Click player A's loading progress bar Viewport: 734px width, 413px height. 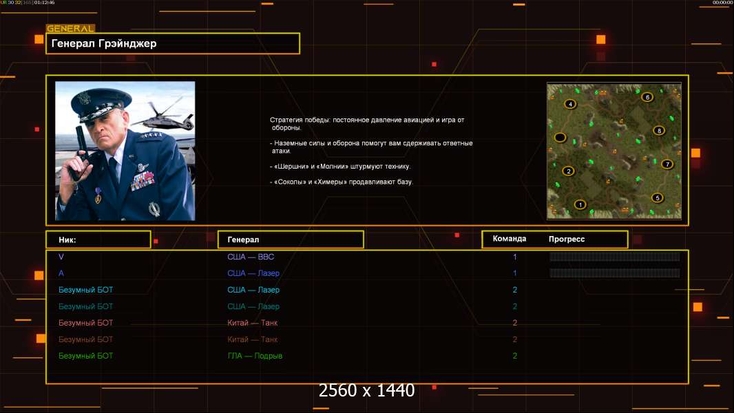614,273
